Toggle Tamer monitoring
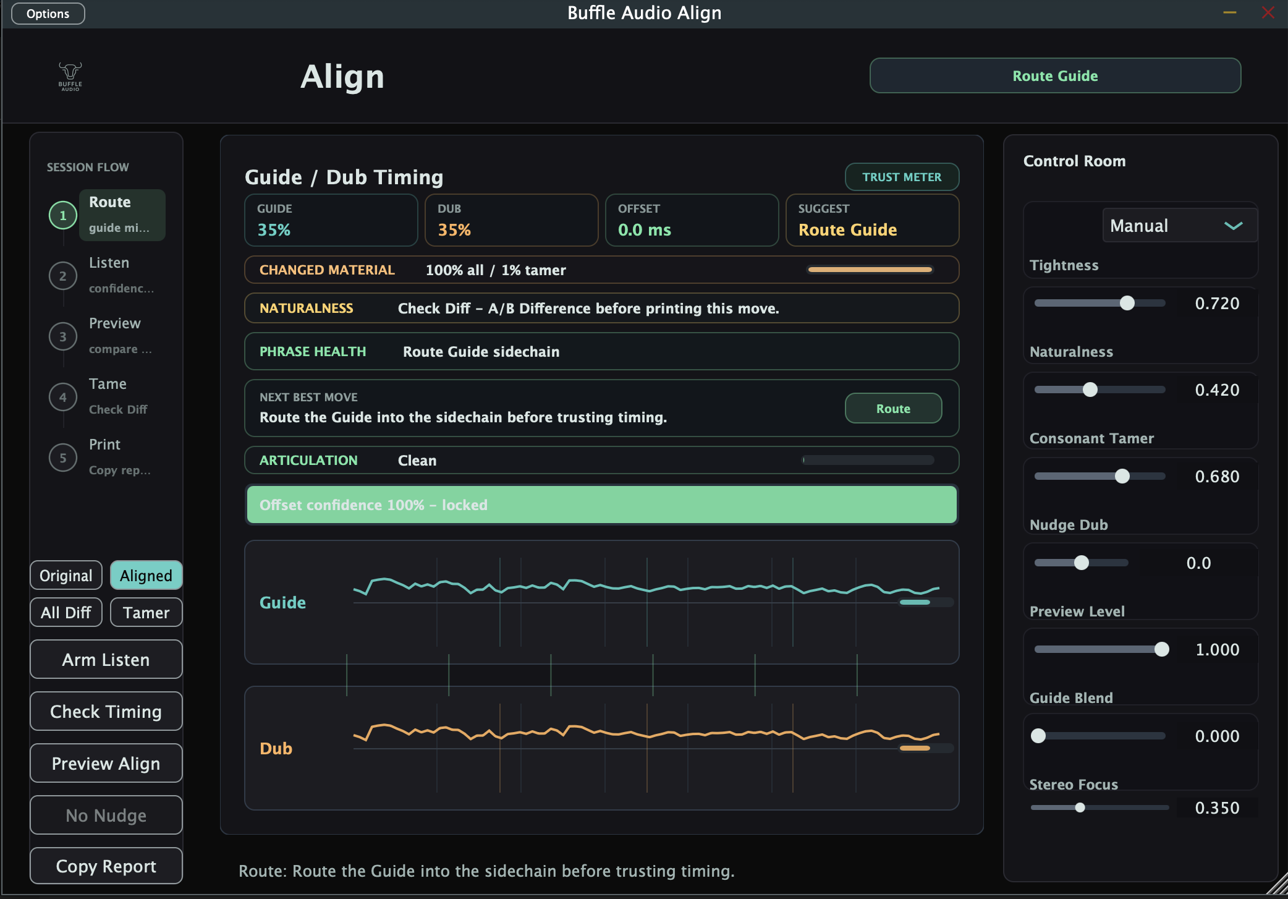Viewport: 1288px width, 899px height. click(146, 613)
